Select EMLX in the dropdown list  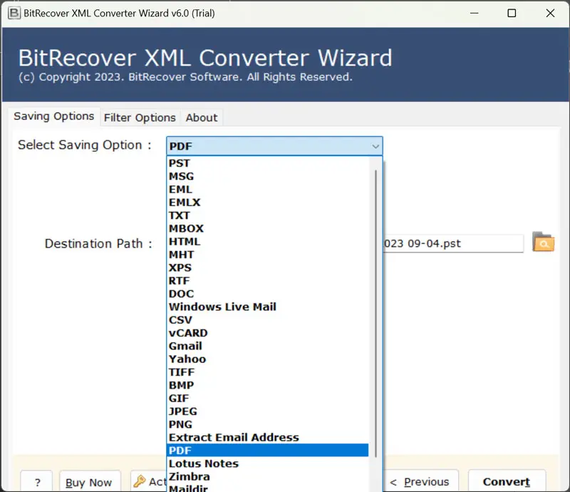point(268,203)
